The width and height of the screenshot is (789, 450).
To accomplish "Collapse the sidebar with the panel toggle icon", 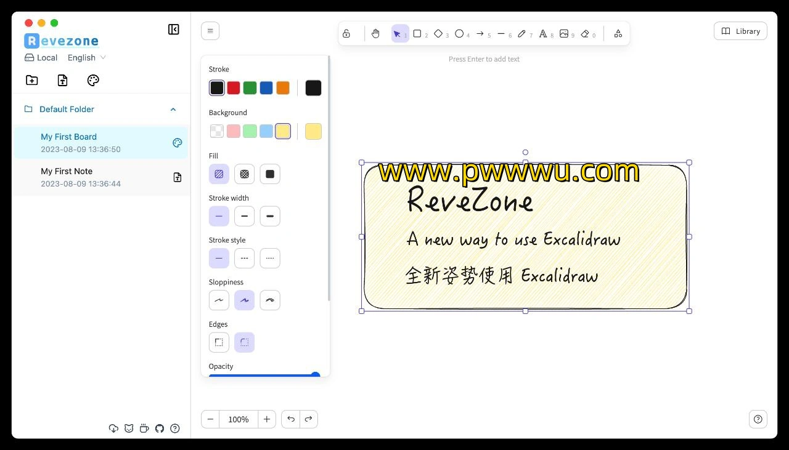I will (x=174, y=30).
